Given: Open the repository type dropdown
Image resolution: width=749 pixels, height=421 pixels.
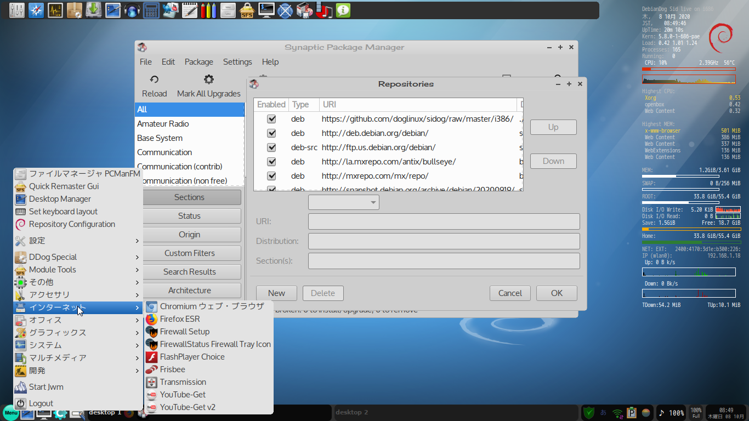Looking at the screenshot, I should pyautogui.click(x=344, y=202).
